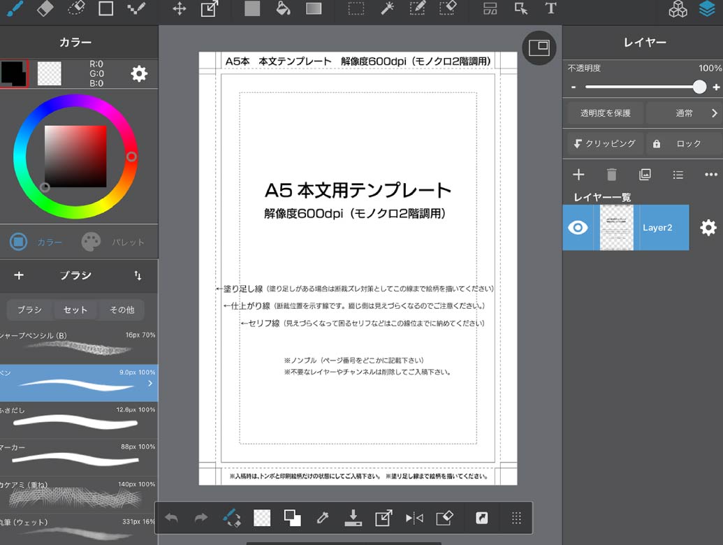This screenshot has height=545, width=723.
Task: Select the Bucket fill tool
Action: (283, 8)
